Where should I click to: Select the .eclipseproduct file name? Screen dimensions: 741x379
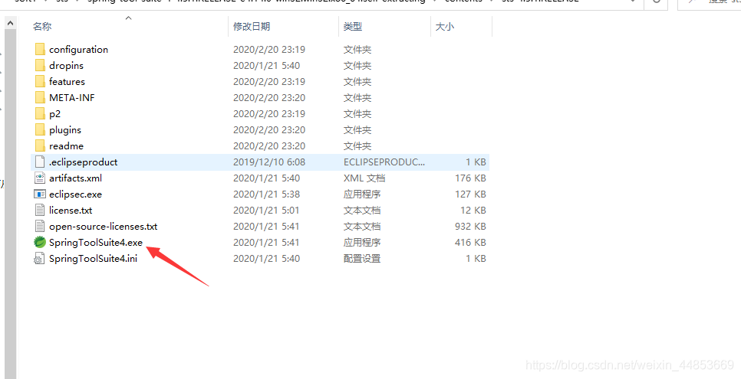(x=83, y=162)
